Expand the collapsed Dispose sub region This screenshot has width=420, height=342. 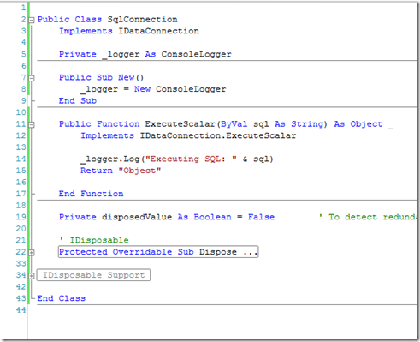32,253
